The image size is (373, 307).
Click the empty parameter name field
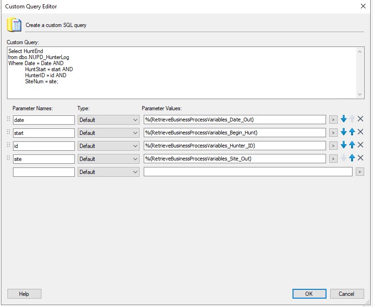[x=44, y=172]
